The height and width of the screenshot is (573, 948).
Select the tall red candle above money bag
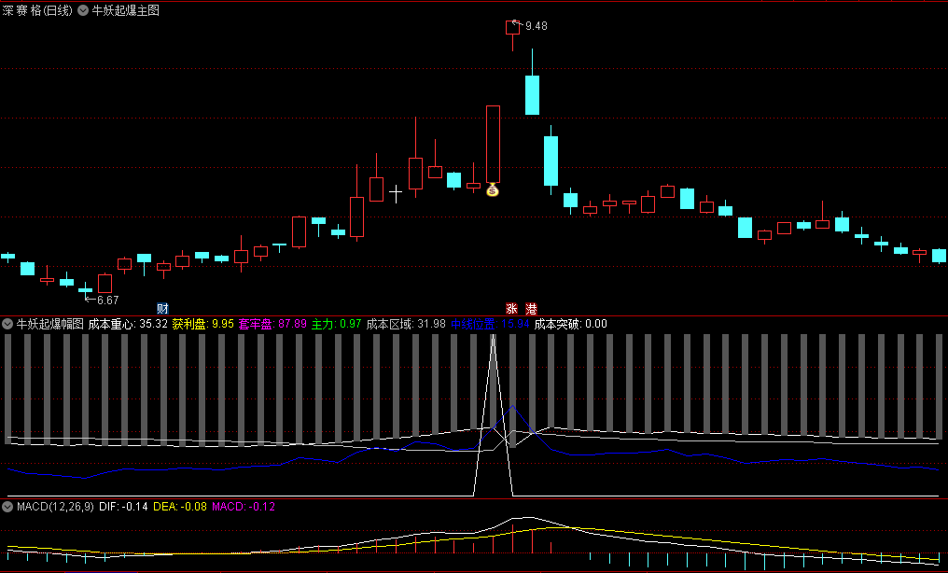point(493,144)
